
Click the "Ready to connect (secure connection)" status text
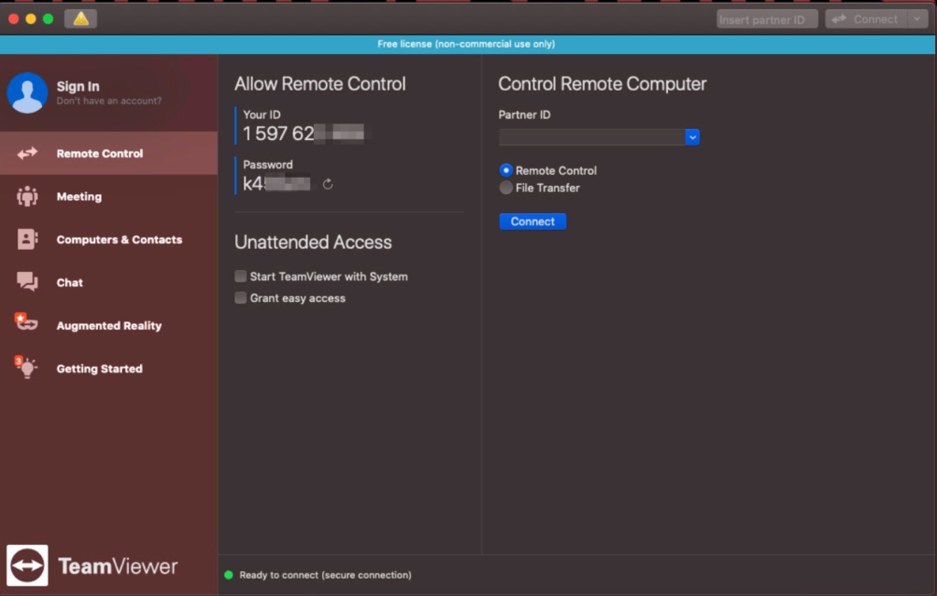pos(326,575)
